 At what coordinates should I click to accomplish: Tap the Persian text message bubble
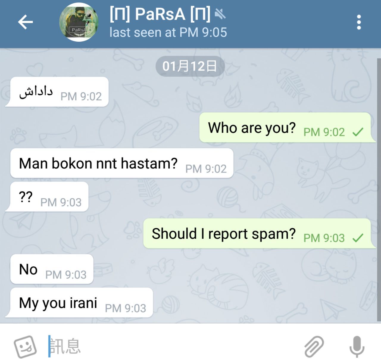coord(57,92)
